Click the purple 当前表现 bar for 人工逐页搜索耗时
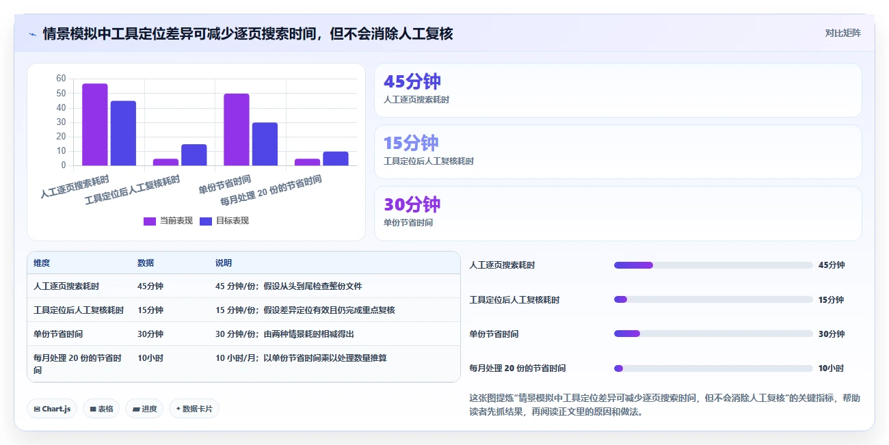Screen dimensions: 889x445 click(x=95, y=124)
